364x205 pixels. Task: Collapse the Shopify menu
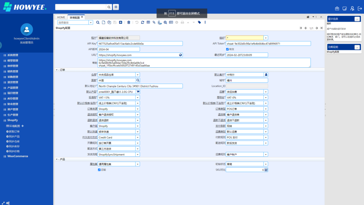[12, 120]
